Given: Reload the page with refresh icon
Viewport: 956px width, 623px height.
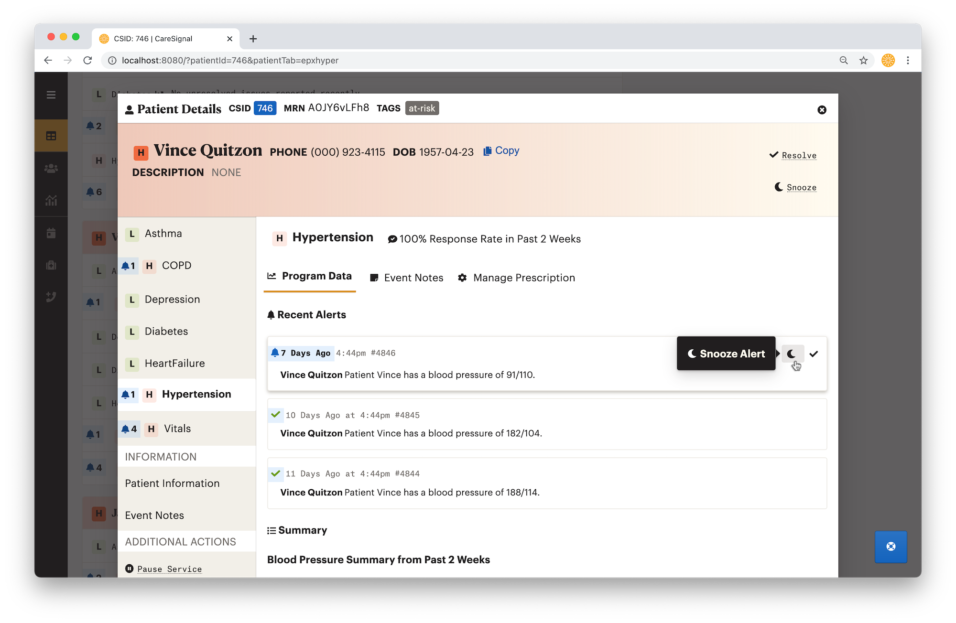Looking at the screenshot, I should (87, 60).
